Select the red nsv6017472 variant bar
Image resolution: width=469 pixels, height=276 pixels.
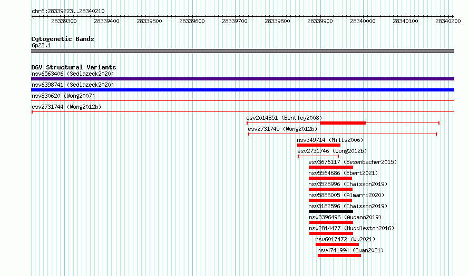[x=337, y=244]
